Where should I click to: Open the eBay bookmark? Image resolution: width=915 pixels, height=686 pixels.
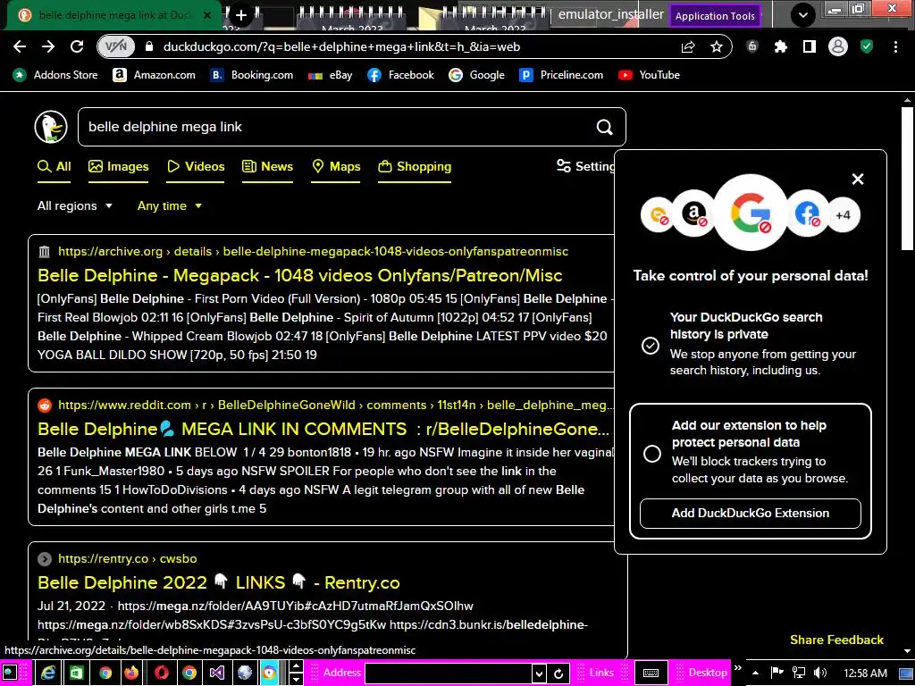(331, 75)
